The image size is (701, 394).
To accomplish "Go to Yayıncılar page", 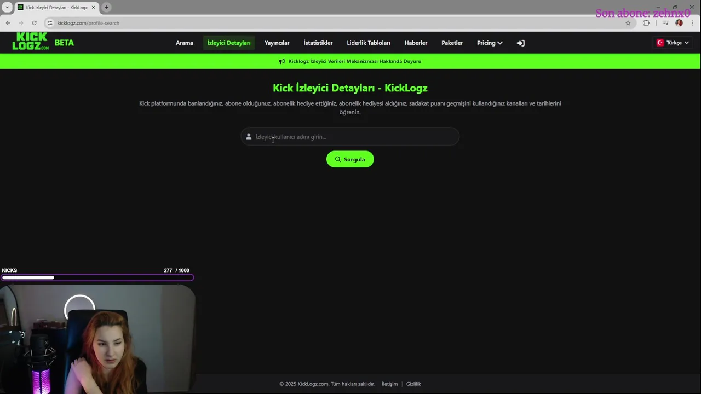I will coord(277,43).
